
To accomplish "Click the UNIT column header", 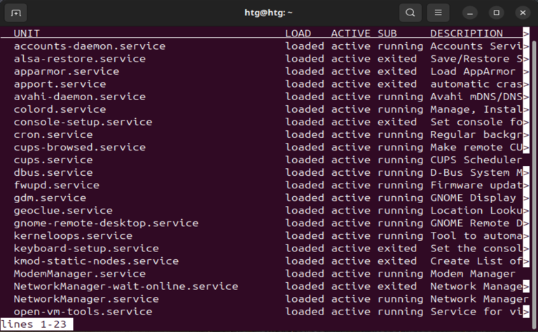I will pyautogui.click(x=27, y=34).
